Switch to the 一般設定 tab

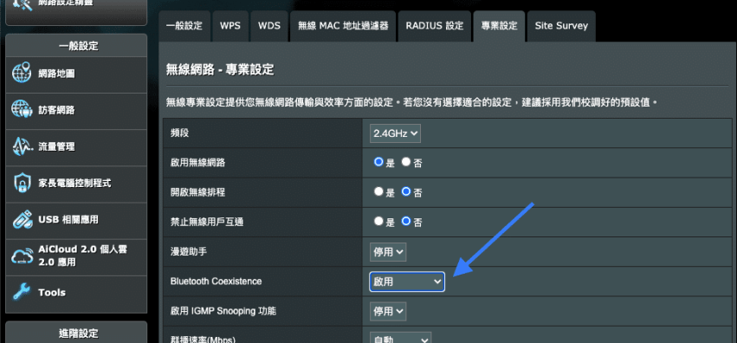tap(184, 26)
